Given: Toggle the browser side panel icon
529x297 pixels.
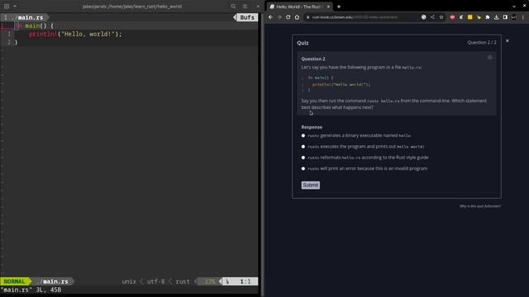Looking at the screenshot, I should tap(505, 16).
